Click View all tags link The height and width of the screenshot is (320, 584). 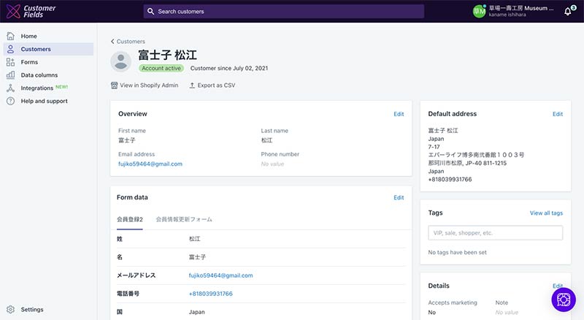point(546,213)
